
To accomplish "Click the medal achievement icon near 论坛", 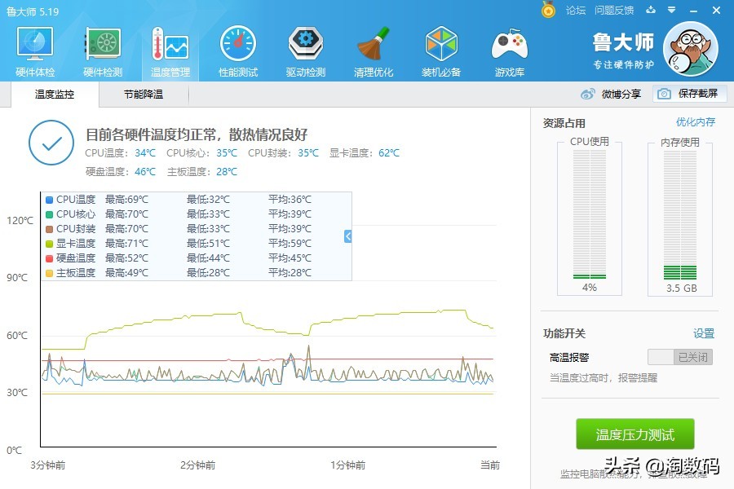I will [x=549, y=10].
